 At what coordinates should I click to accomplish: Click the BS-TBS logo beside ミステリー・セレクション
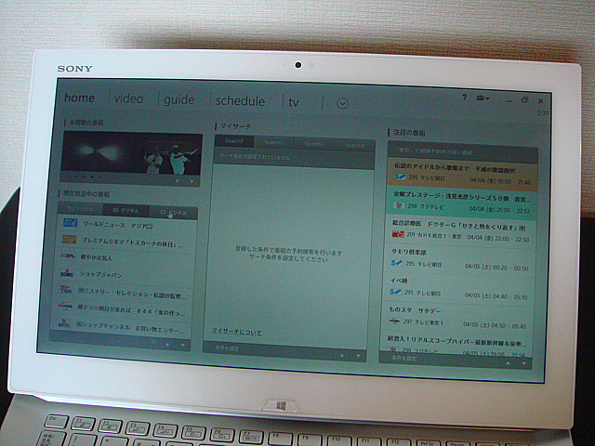point(66,289)
